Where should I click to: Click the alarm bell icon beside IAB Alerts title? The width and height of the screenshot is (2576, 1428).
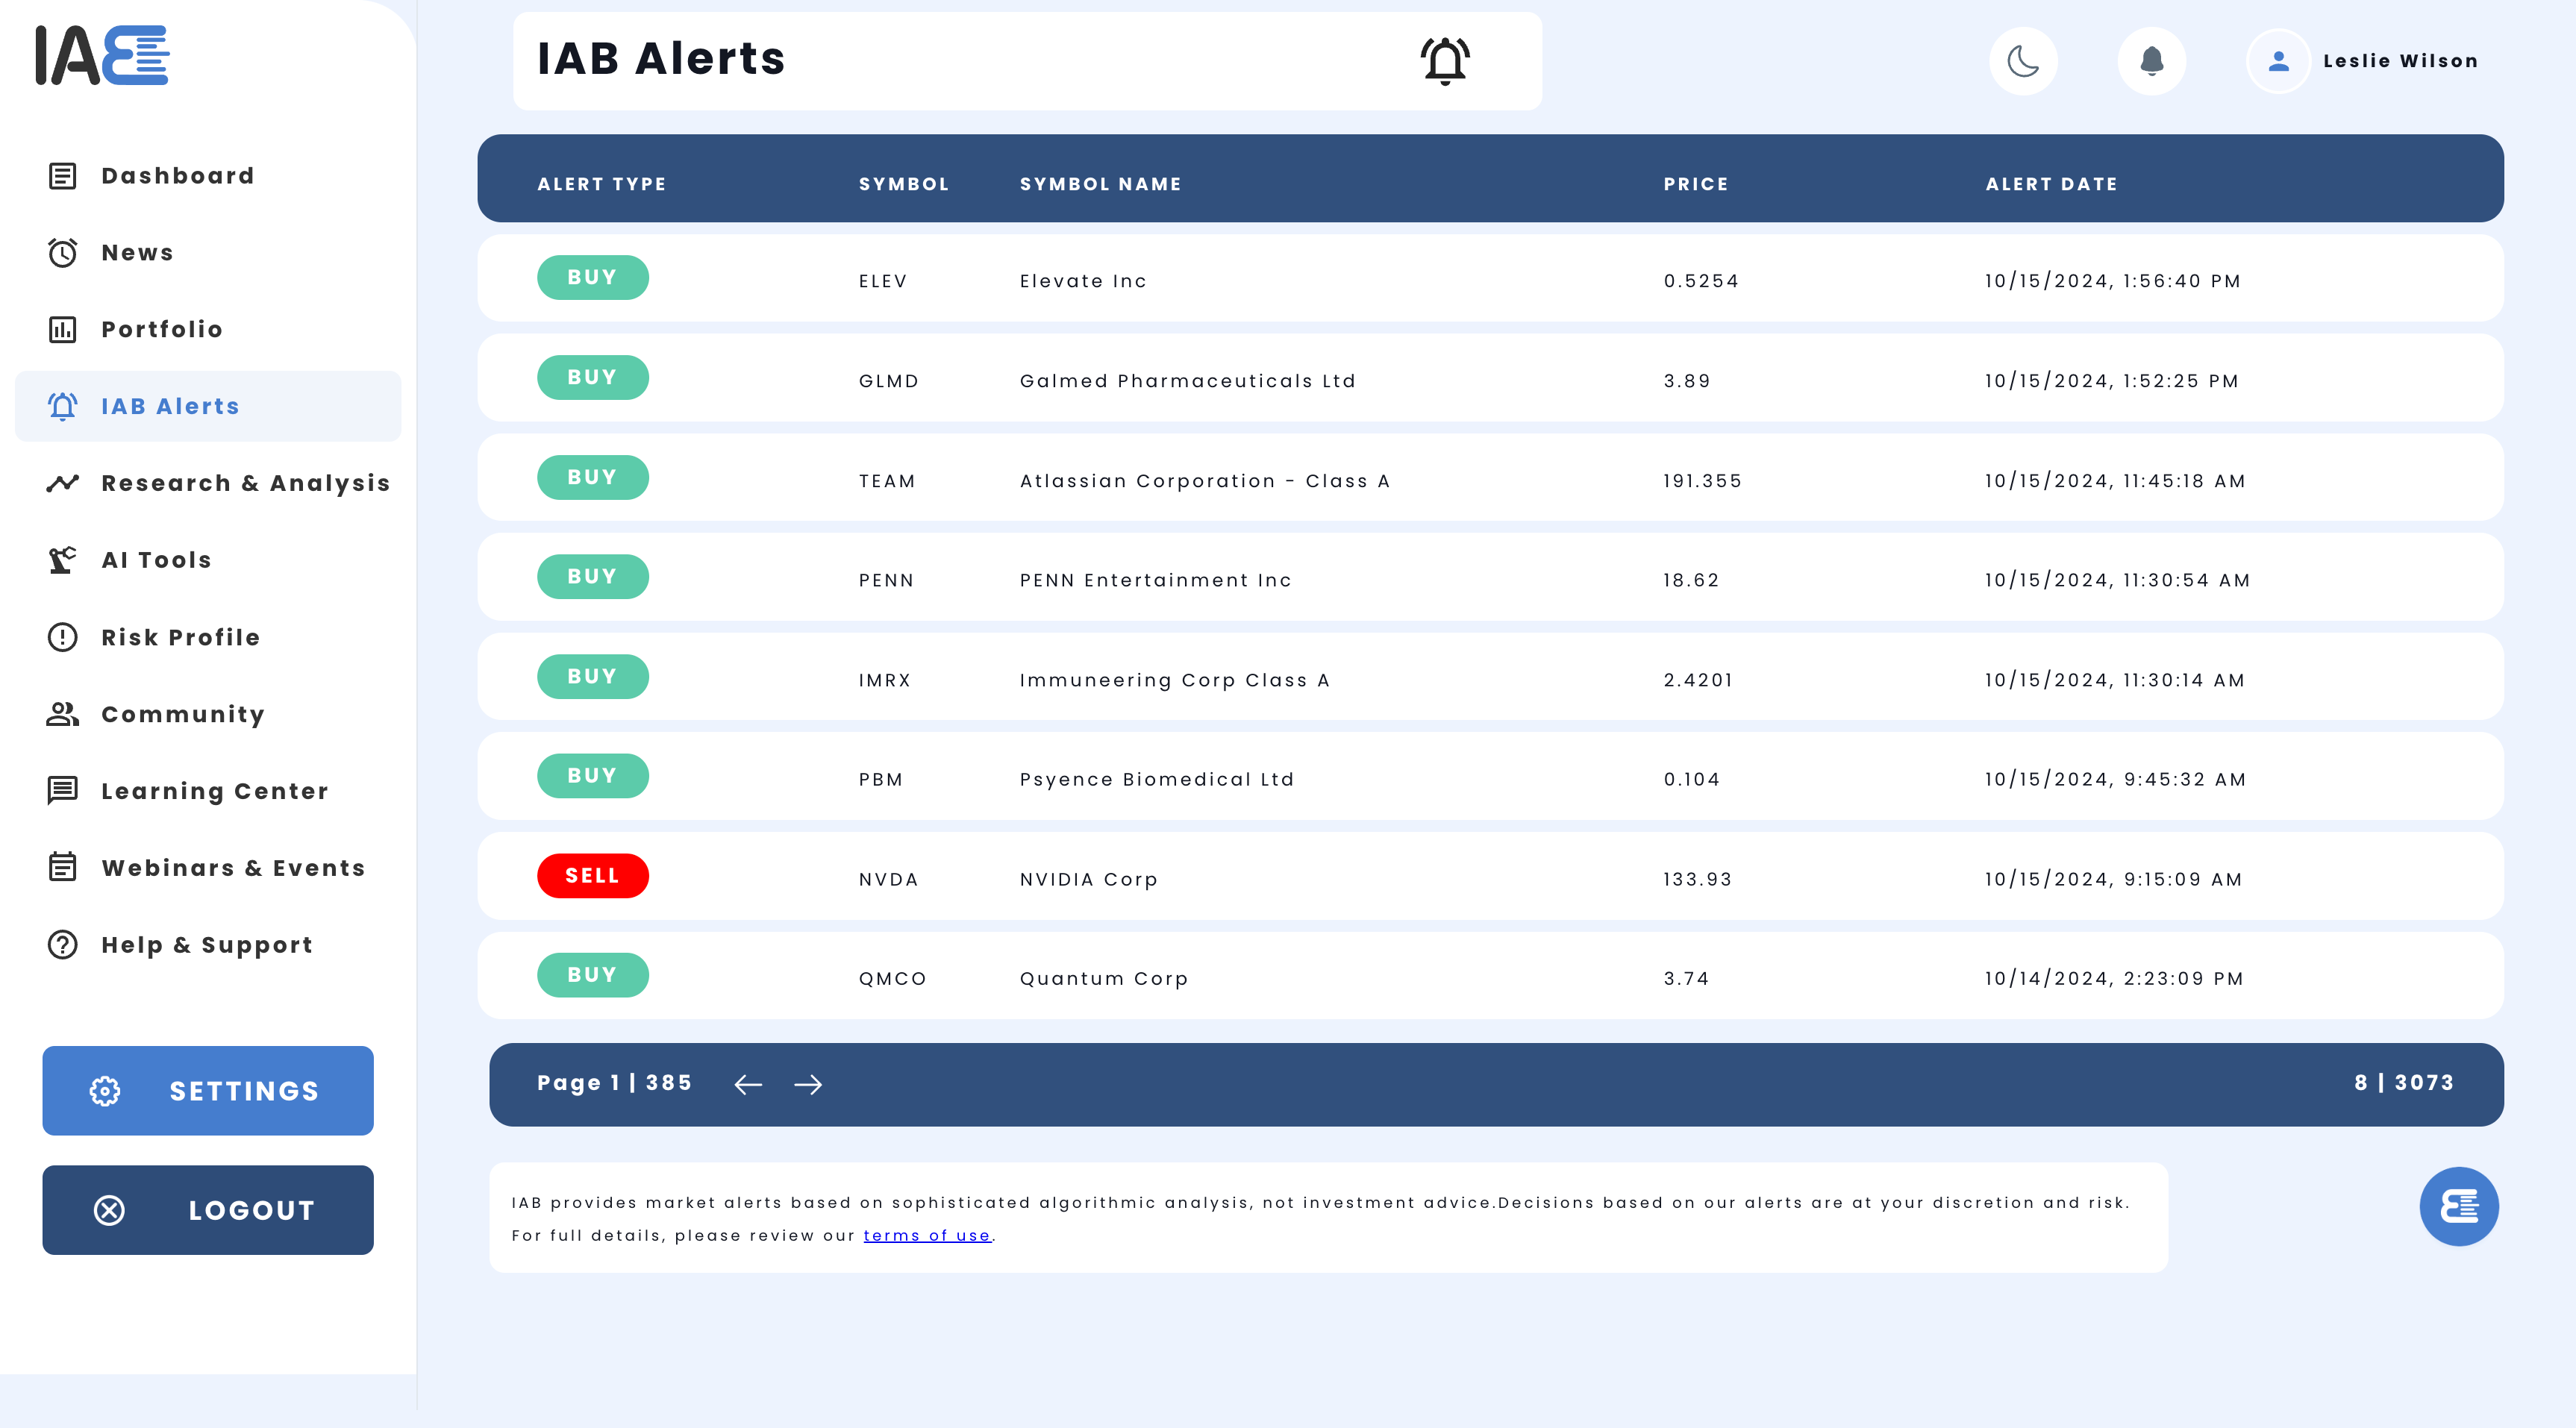[x=1444, y=61]
